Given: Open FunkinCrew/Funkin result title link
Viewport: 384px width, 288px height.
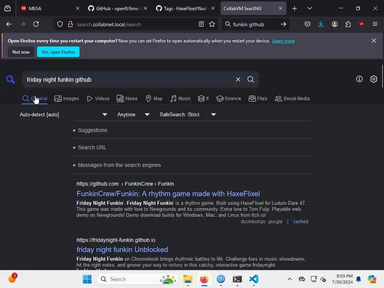Looking at the screenshot, I should click(x=168, y=194).
